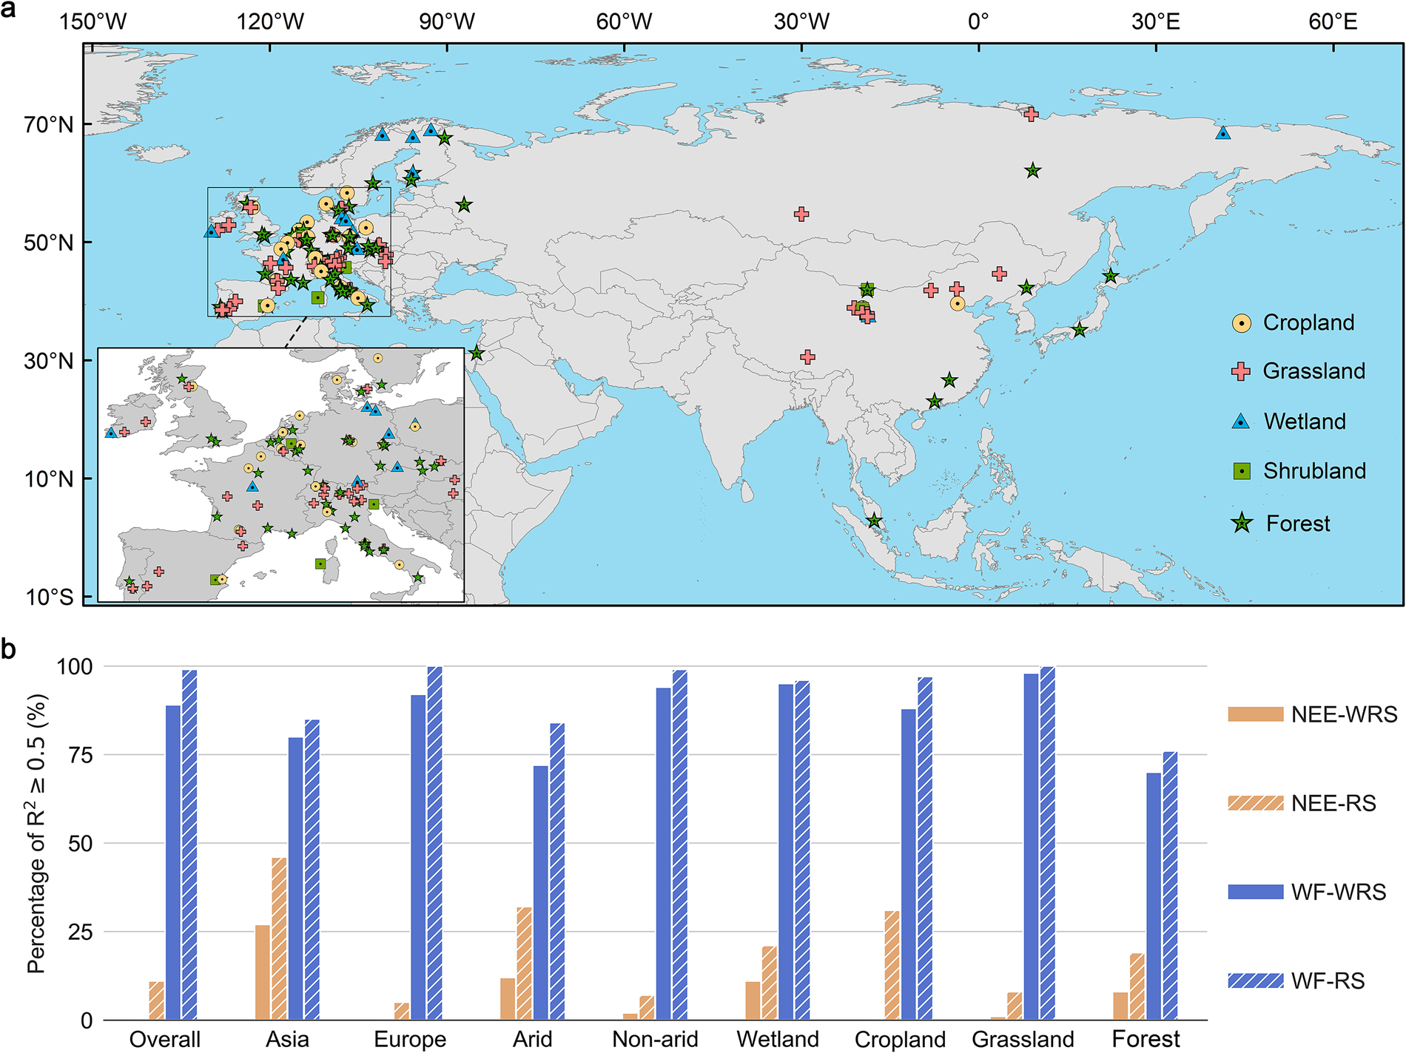Select the grassland cross on the Arctic Siberian coast

[x=1031, y=114]
